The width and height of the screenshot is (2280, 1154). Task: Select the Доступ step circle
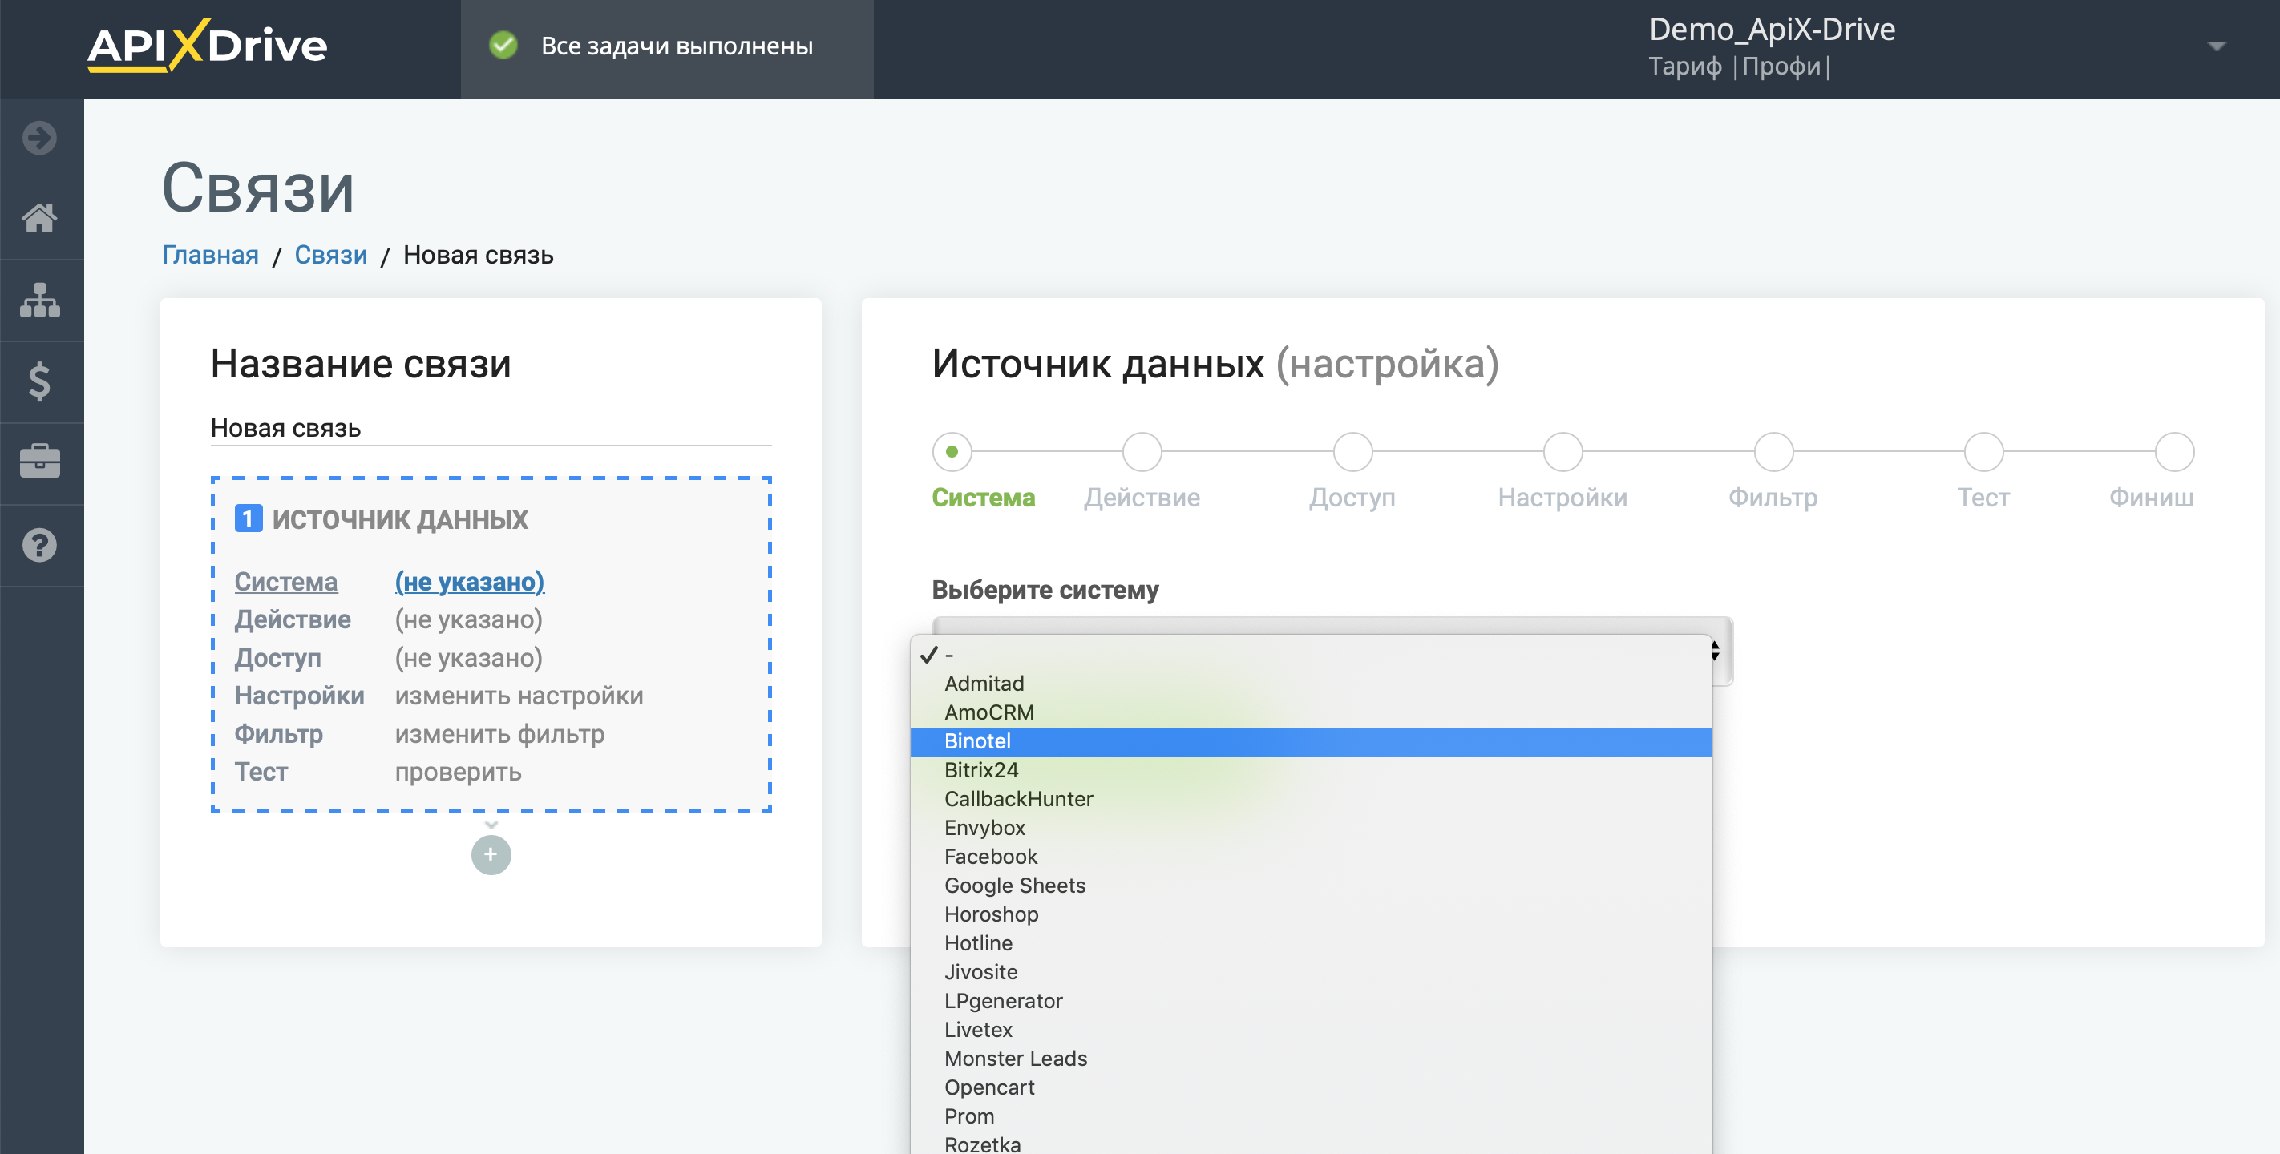tap(1352, 452)
